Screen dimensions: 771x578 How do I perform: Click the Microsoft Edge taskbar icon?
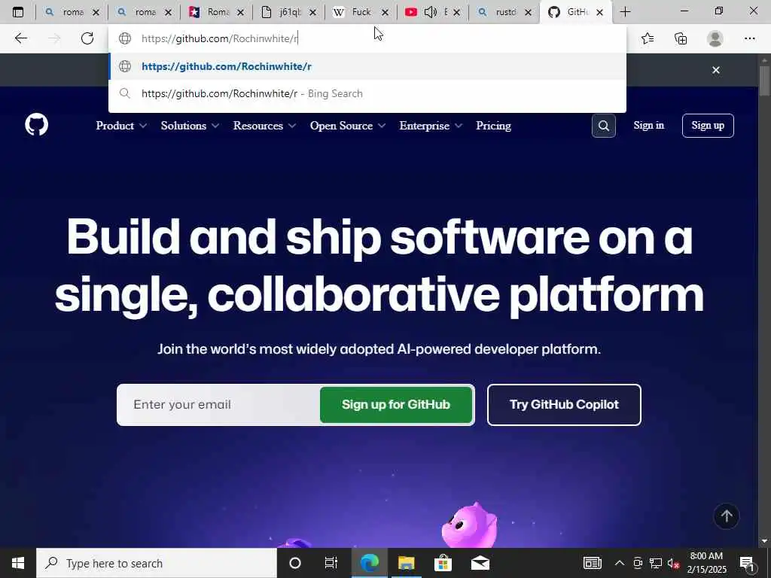tap(369, 563)
